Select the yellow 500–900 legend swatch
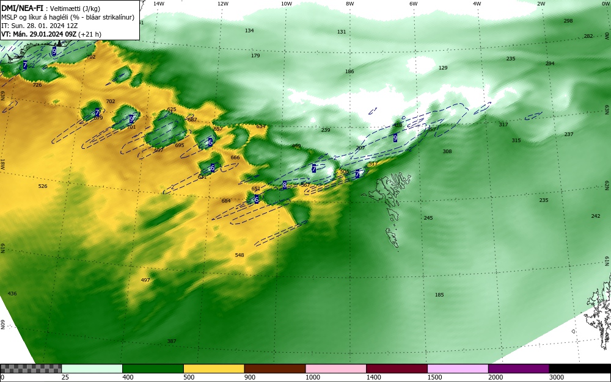611x382 pixels. [214, 369]
